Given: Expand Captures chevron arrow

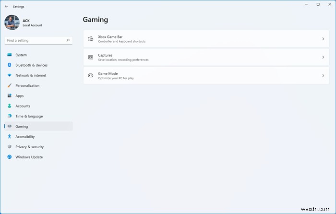Looking at the screenshot, I should (x=323, y=57).
